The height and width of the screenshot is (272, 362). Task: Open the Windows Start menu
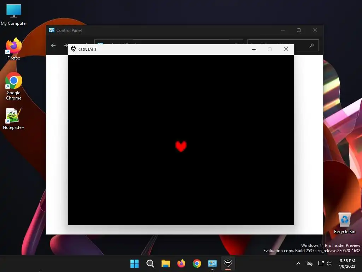click(x=134, y=263)
